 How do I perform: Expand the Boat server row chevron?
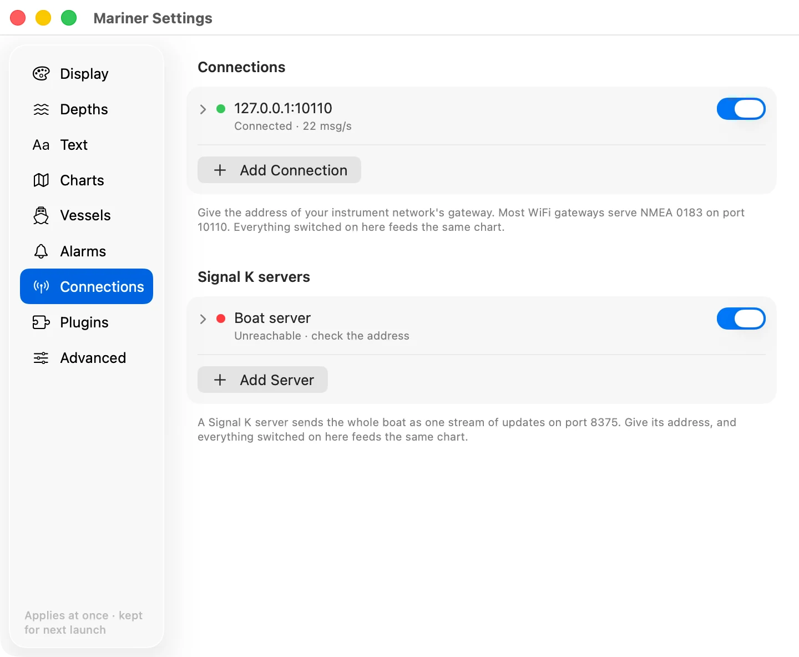pyautogui.click(x=203, y=319)
